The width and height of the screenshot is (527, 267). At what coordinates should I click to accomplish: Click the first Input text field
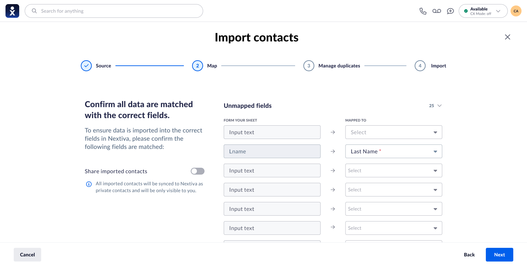pos(272,132)
